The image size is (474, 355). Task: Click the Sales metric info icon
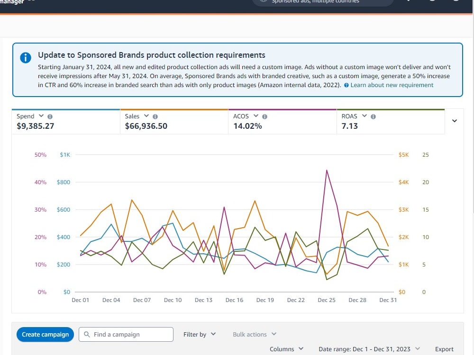point(155,116)
